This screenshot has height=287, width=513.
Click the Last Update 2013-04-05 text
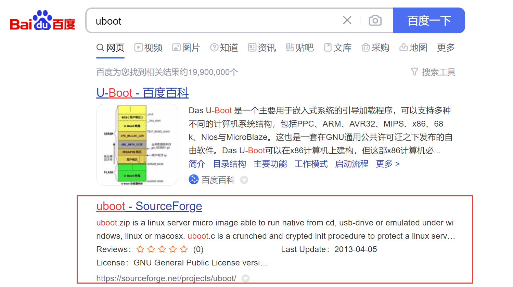click(329, 249)
